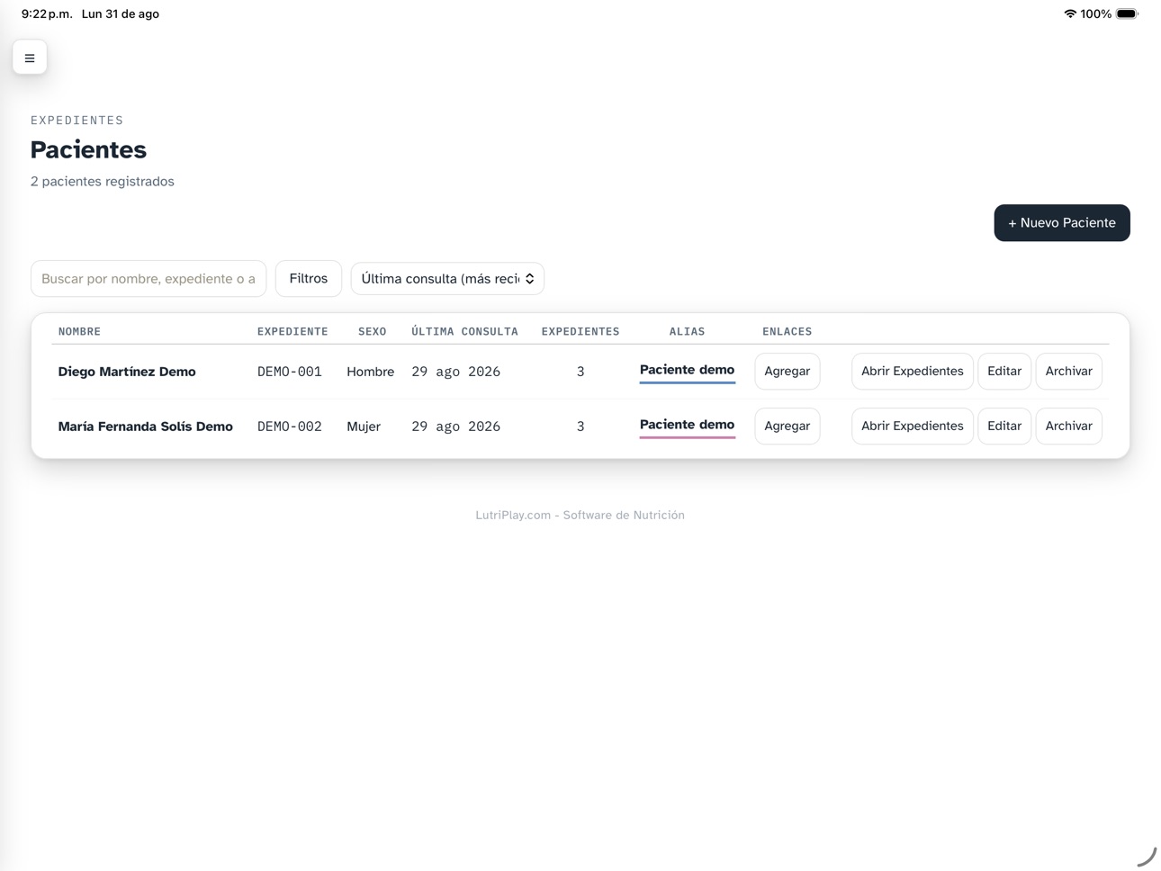Click the EXPEDIENTE column header
The width and height of the screenshot is (1161, 871).
[x=292, y=332]
